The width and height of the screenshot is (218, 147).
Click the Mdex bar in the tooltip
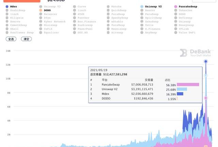pyautogui.click(x=180, y=94)
